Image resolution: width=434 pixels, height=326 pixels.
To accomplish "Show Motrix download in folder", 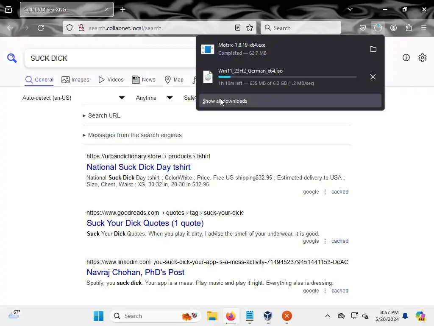I will 373,49.
